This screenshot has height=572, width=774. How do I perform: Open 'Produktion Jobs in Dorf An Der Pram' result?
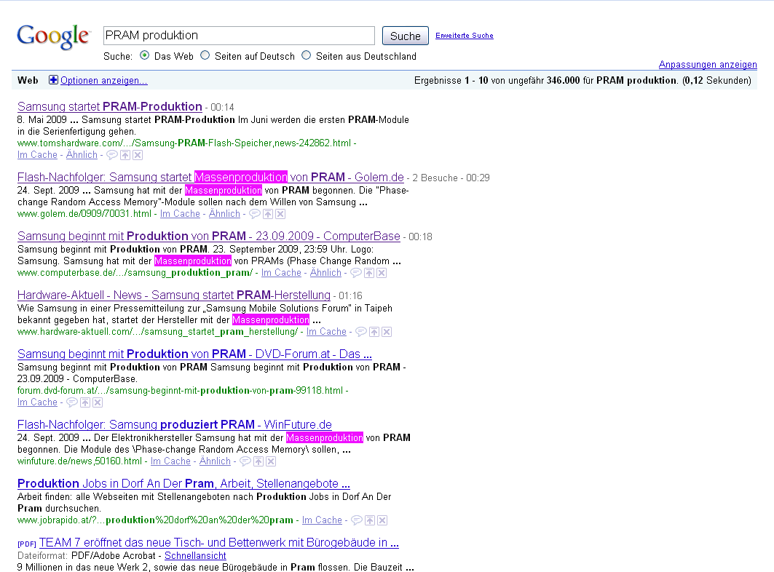(183, 484)
